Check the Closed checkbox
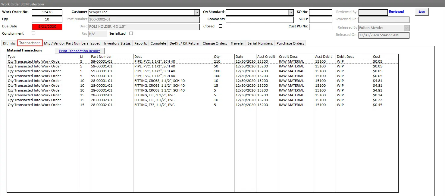This screenshot has width=445, height=196. (220, 26)
